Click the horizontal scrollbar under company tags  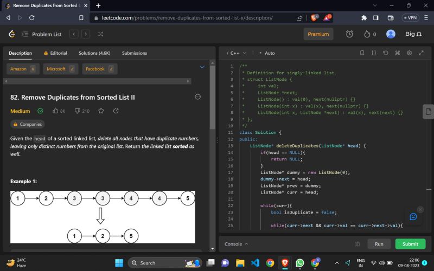[x=97, y=81]
